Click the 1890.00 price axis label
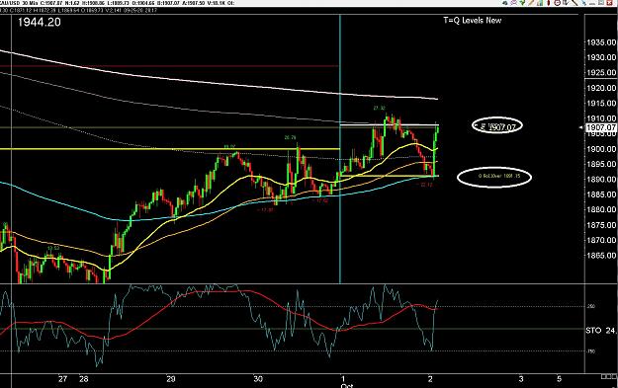The width and height of the screenshot is (618, 388). [x=601, y=180]
